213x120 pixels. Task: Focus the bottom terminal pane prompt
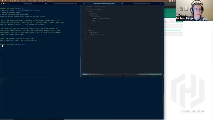click(x=2, y=81)
